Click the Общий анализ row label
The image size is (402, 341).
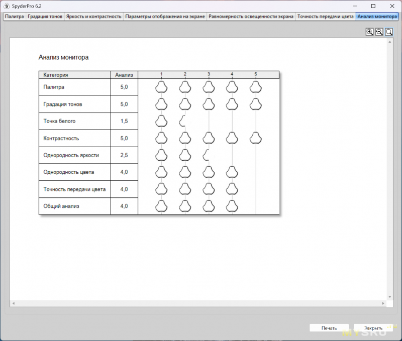pyautogui.click(x=61, y=206)
